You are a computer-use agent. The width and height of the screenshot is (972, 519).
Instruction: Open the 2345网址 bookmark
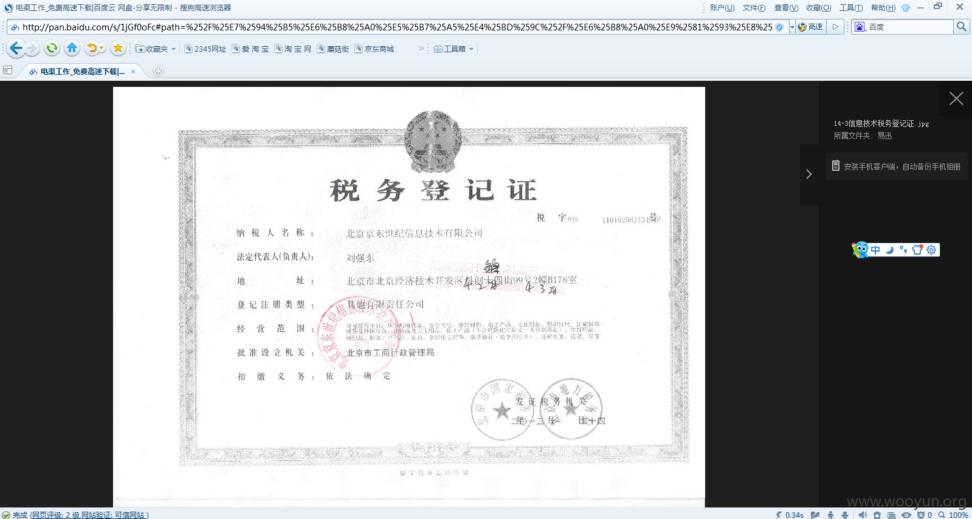(205, 49)
